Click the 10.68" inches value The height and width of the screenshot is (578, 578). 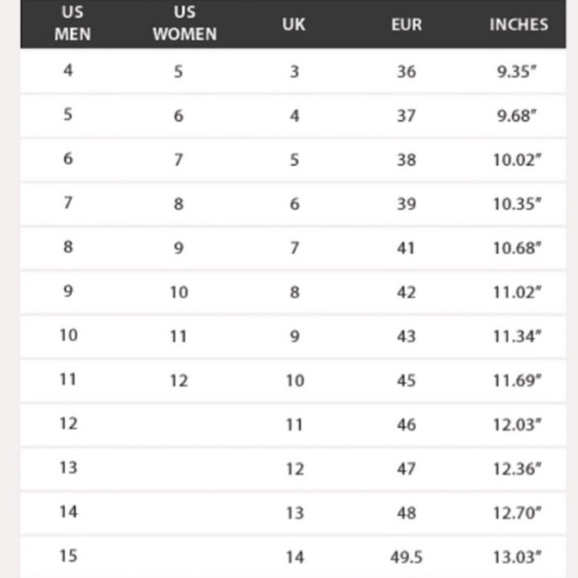pyautogui.click(x=517, y=248)
